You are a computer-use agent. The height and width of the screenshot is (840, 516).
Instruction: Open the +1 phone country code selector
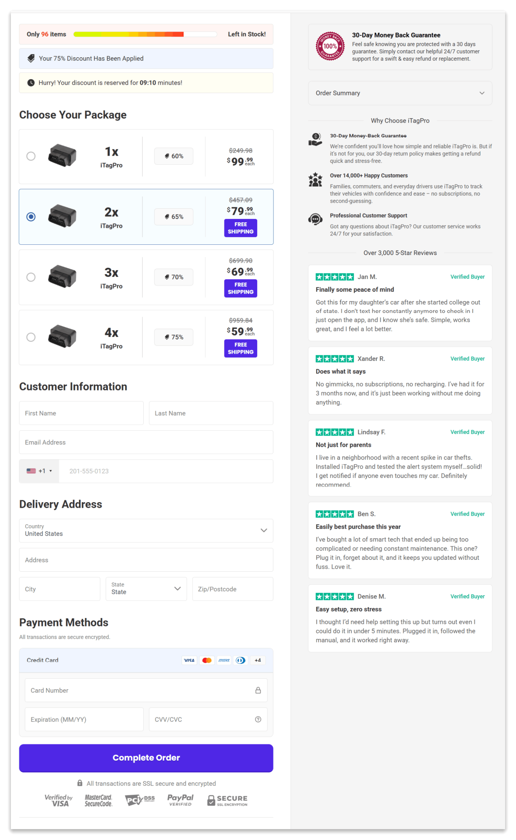(39, 471)
